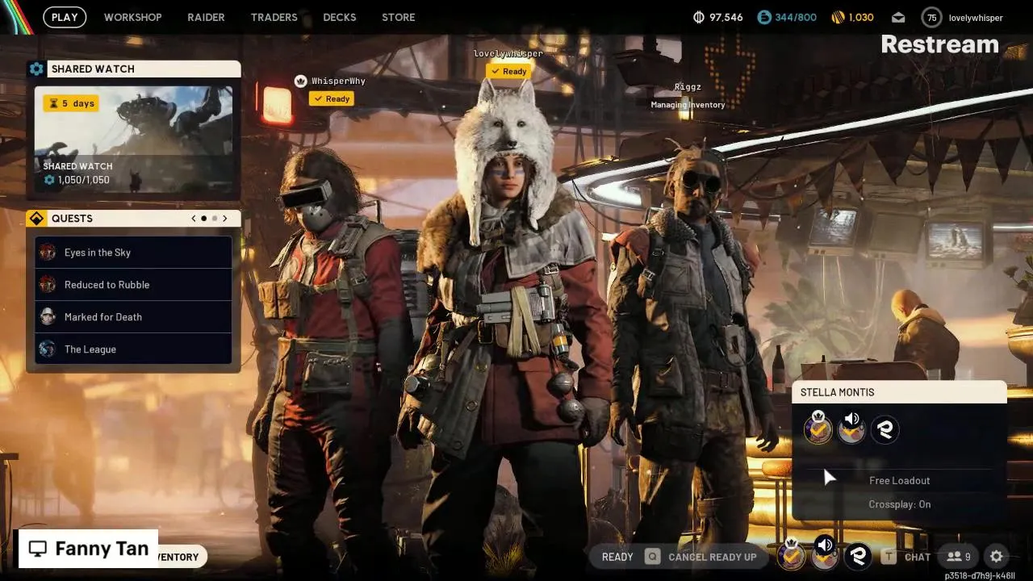Viewport: 1033px width, 581px height.
Task: Switch to the WORKSHOP tab
Action: click(133, 17)
